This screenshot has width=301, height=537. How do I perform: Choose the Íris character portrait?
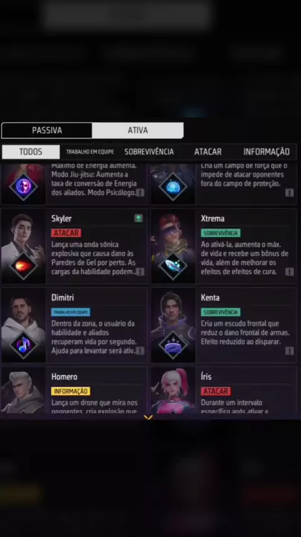pyautogui.click(x=173, y=390)
